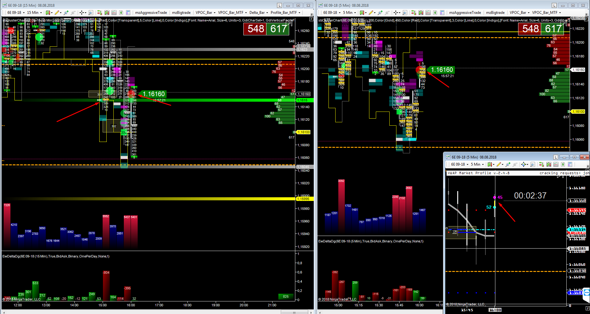Click horizontal scrollbar thumb of 15 Min chart
590x314 pixels.
[294, 312]
